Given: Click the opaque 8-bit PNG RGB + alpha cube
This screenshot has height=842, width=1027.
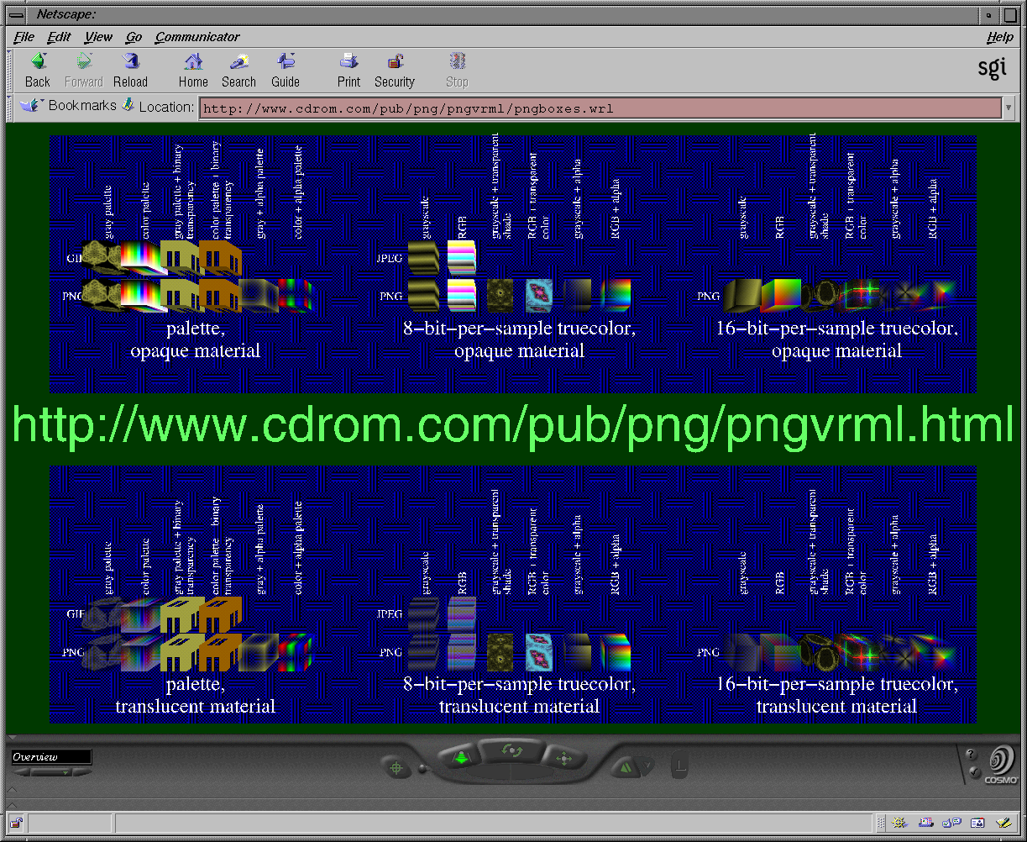Looking at the screenshot, I should coord(616,295).
